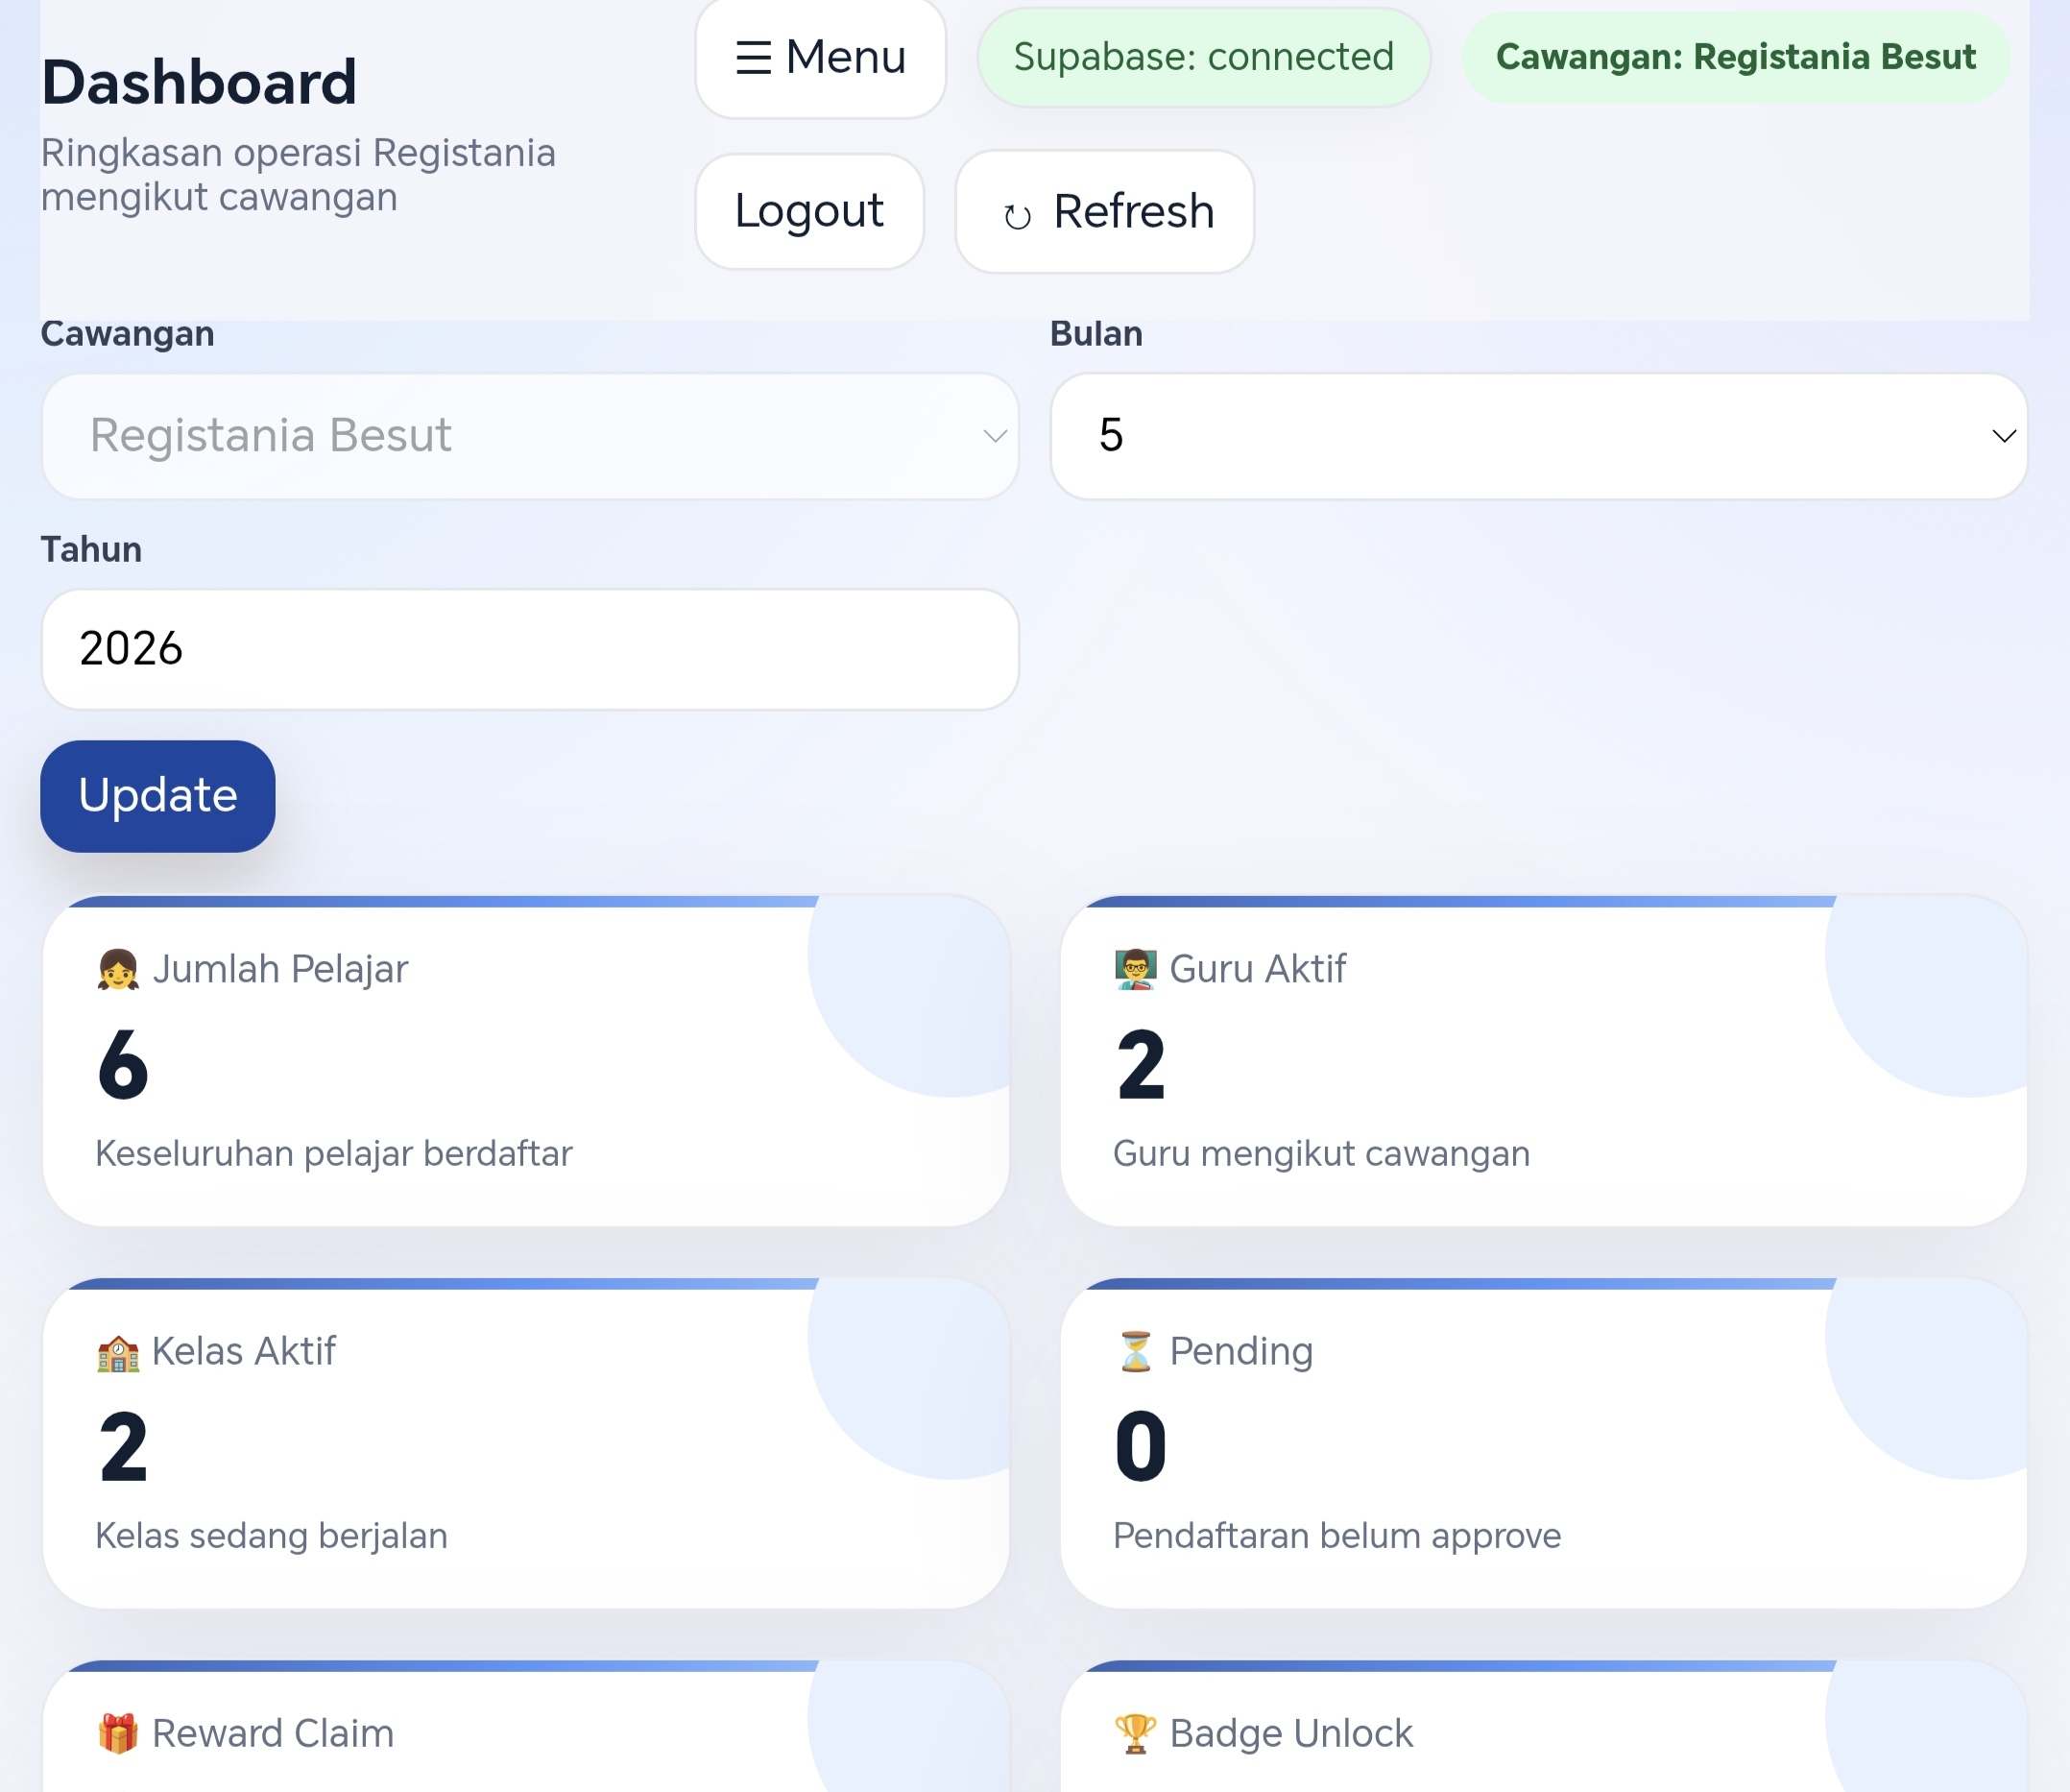Viewport: 2070px width, 1792px height.
Task: Open the Pending registrations count
Action: pyautogui.click(x=1141, y=1446)
